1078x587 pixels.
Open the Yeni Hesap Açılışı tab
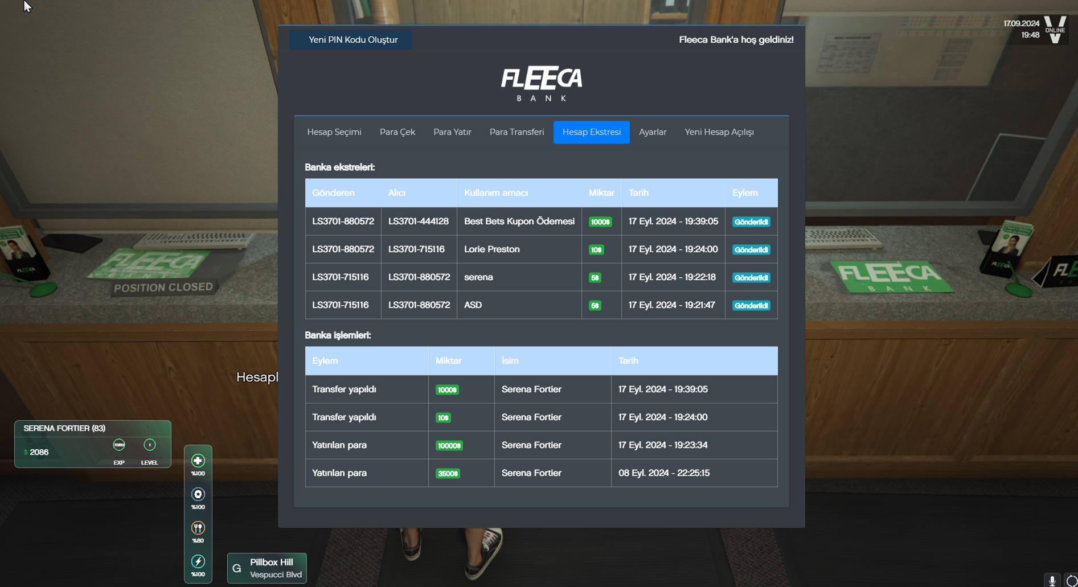(719, 132)
